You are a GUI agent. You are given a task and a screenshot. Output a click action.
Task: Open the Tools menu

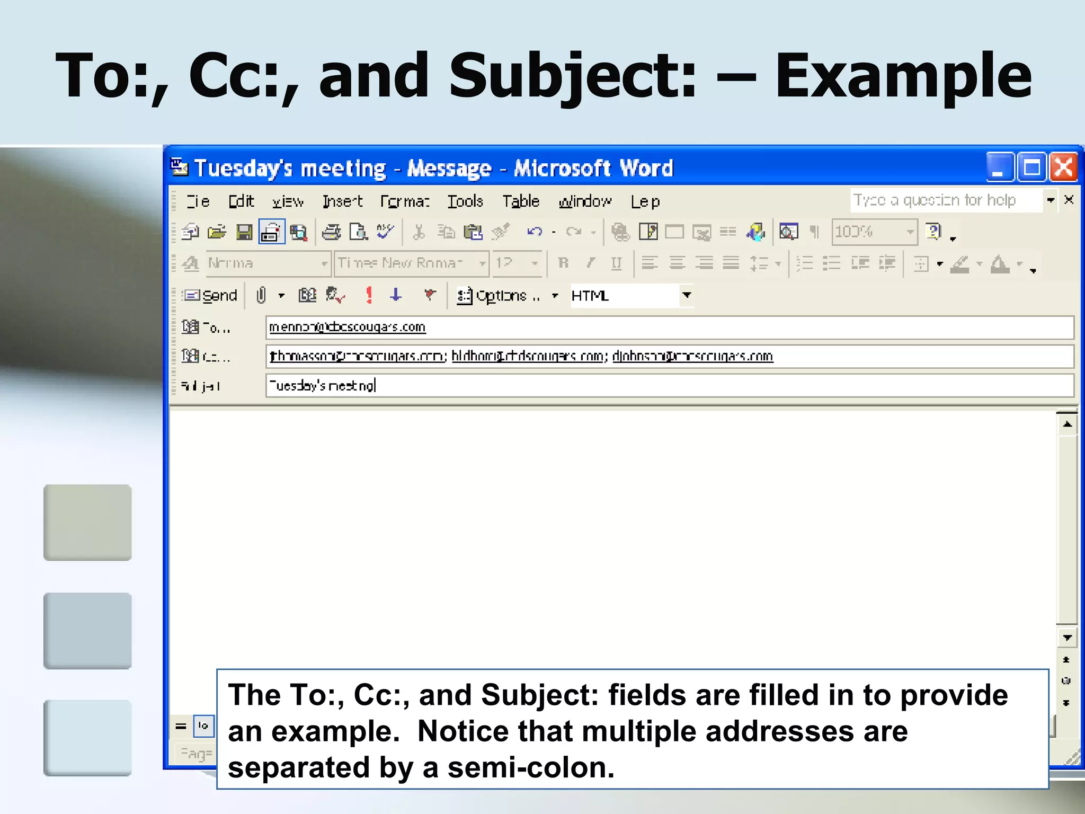(465, 201)
